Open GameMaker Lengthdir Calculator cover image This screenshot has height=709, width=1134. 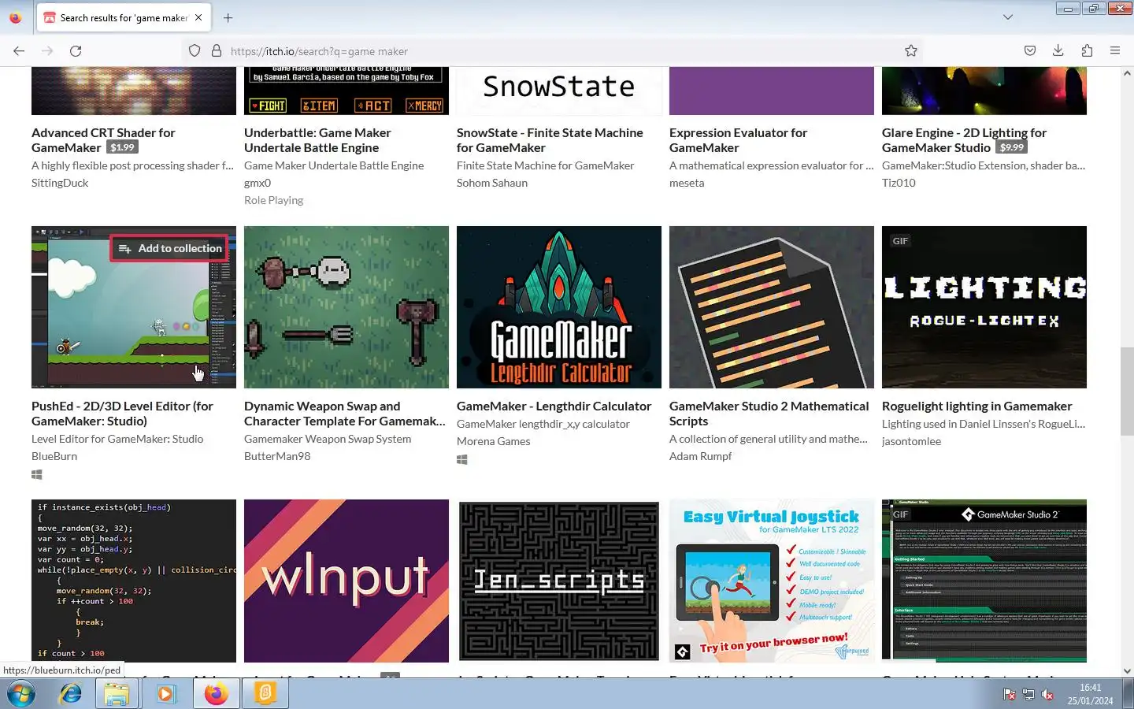tap(559, 307)
